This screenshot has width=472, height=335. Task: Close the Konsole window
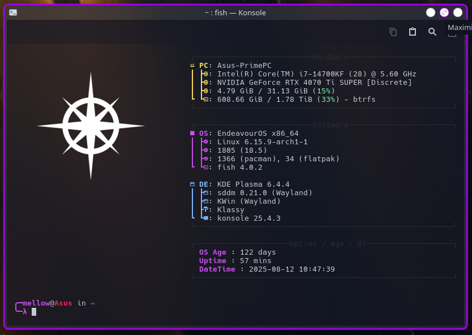(458, 12)
